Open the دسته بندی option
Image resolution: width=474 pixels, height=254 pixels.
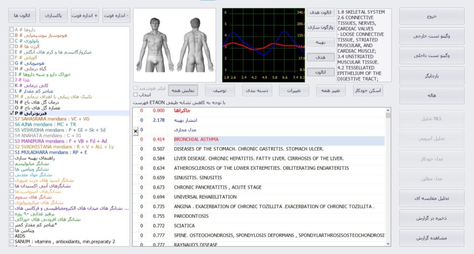[256, 90]
